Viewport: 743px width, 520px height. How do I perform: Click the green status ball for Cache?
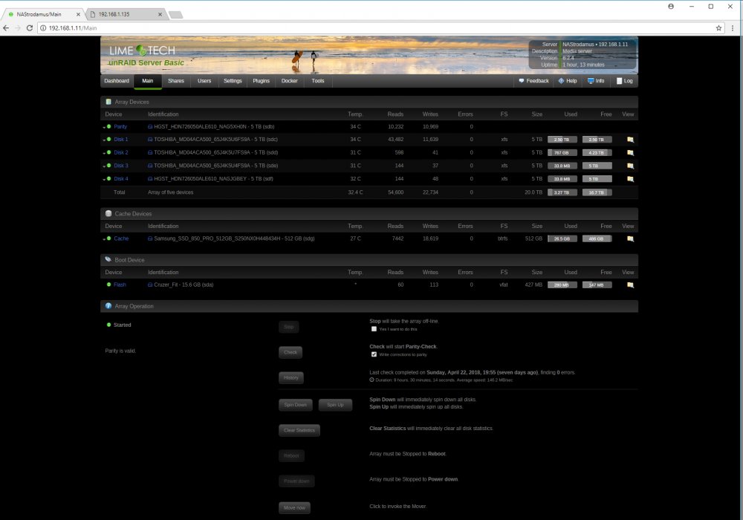click(109, 238)
